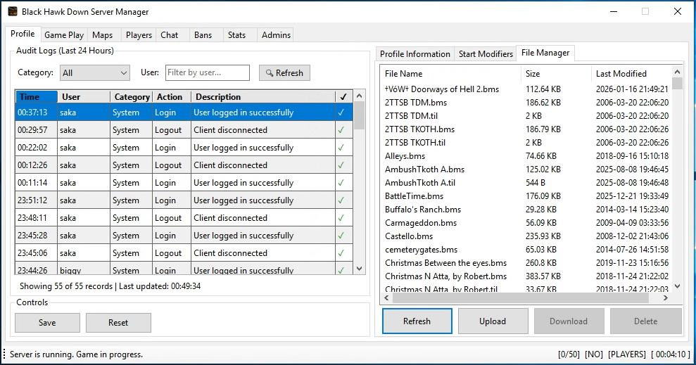Click green checkmark in the 00:11:14 row
Image resolution: width=696 pixels, height=365 pixels.
341,183
